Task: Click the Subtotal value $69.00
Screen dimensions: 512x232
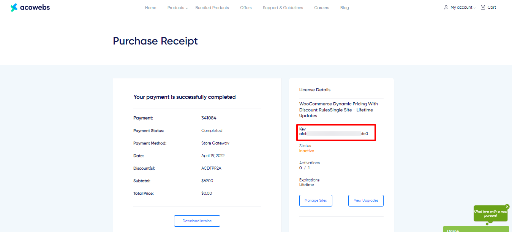Action: (x=207, y=181)
